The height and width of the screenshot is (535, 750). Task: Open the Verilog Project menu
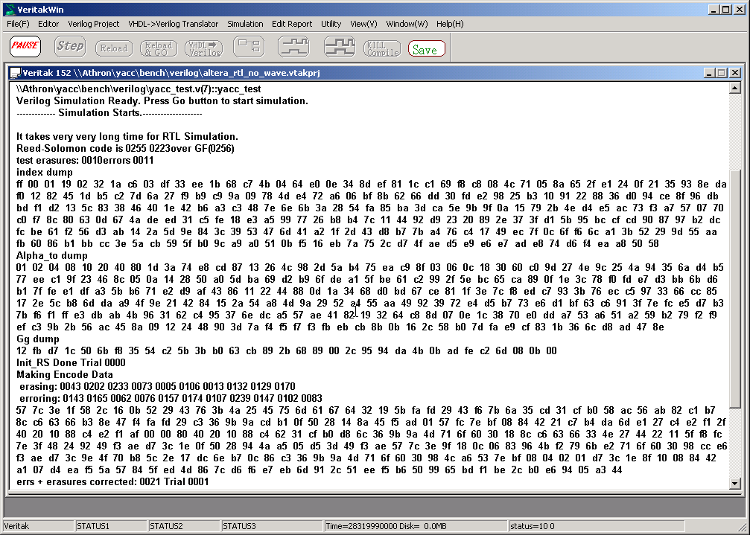[x=94, y=24]
